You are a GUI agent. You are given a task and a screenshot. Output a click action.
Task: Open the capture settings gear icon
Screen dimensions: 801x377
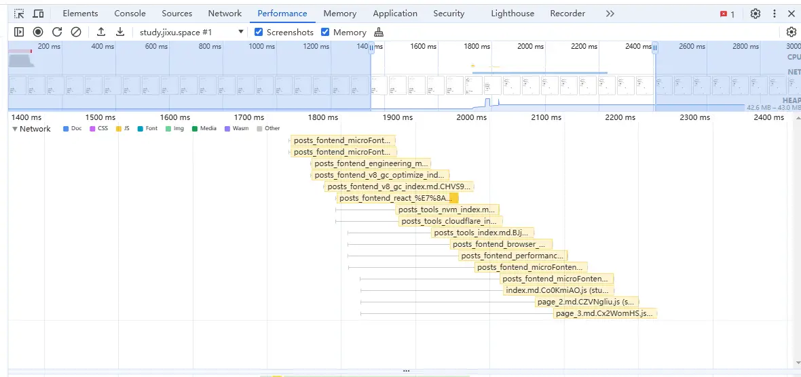791,32
